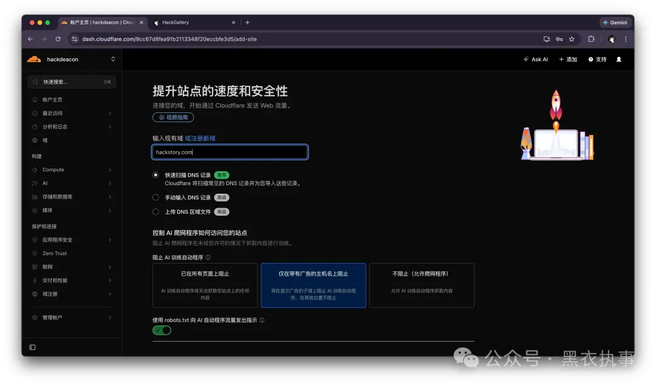Viewport: 656px width, 385px height.
Task: Expand 最近访问 chevron
Action: click(110, 113)
